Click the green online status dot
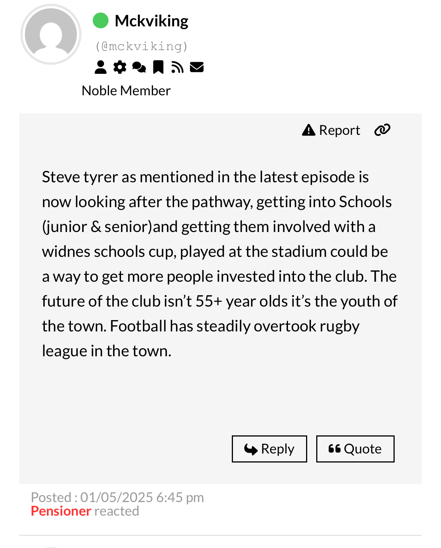The height and width of the screenshot is (548, 441). [x=101, y=21]
